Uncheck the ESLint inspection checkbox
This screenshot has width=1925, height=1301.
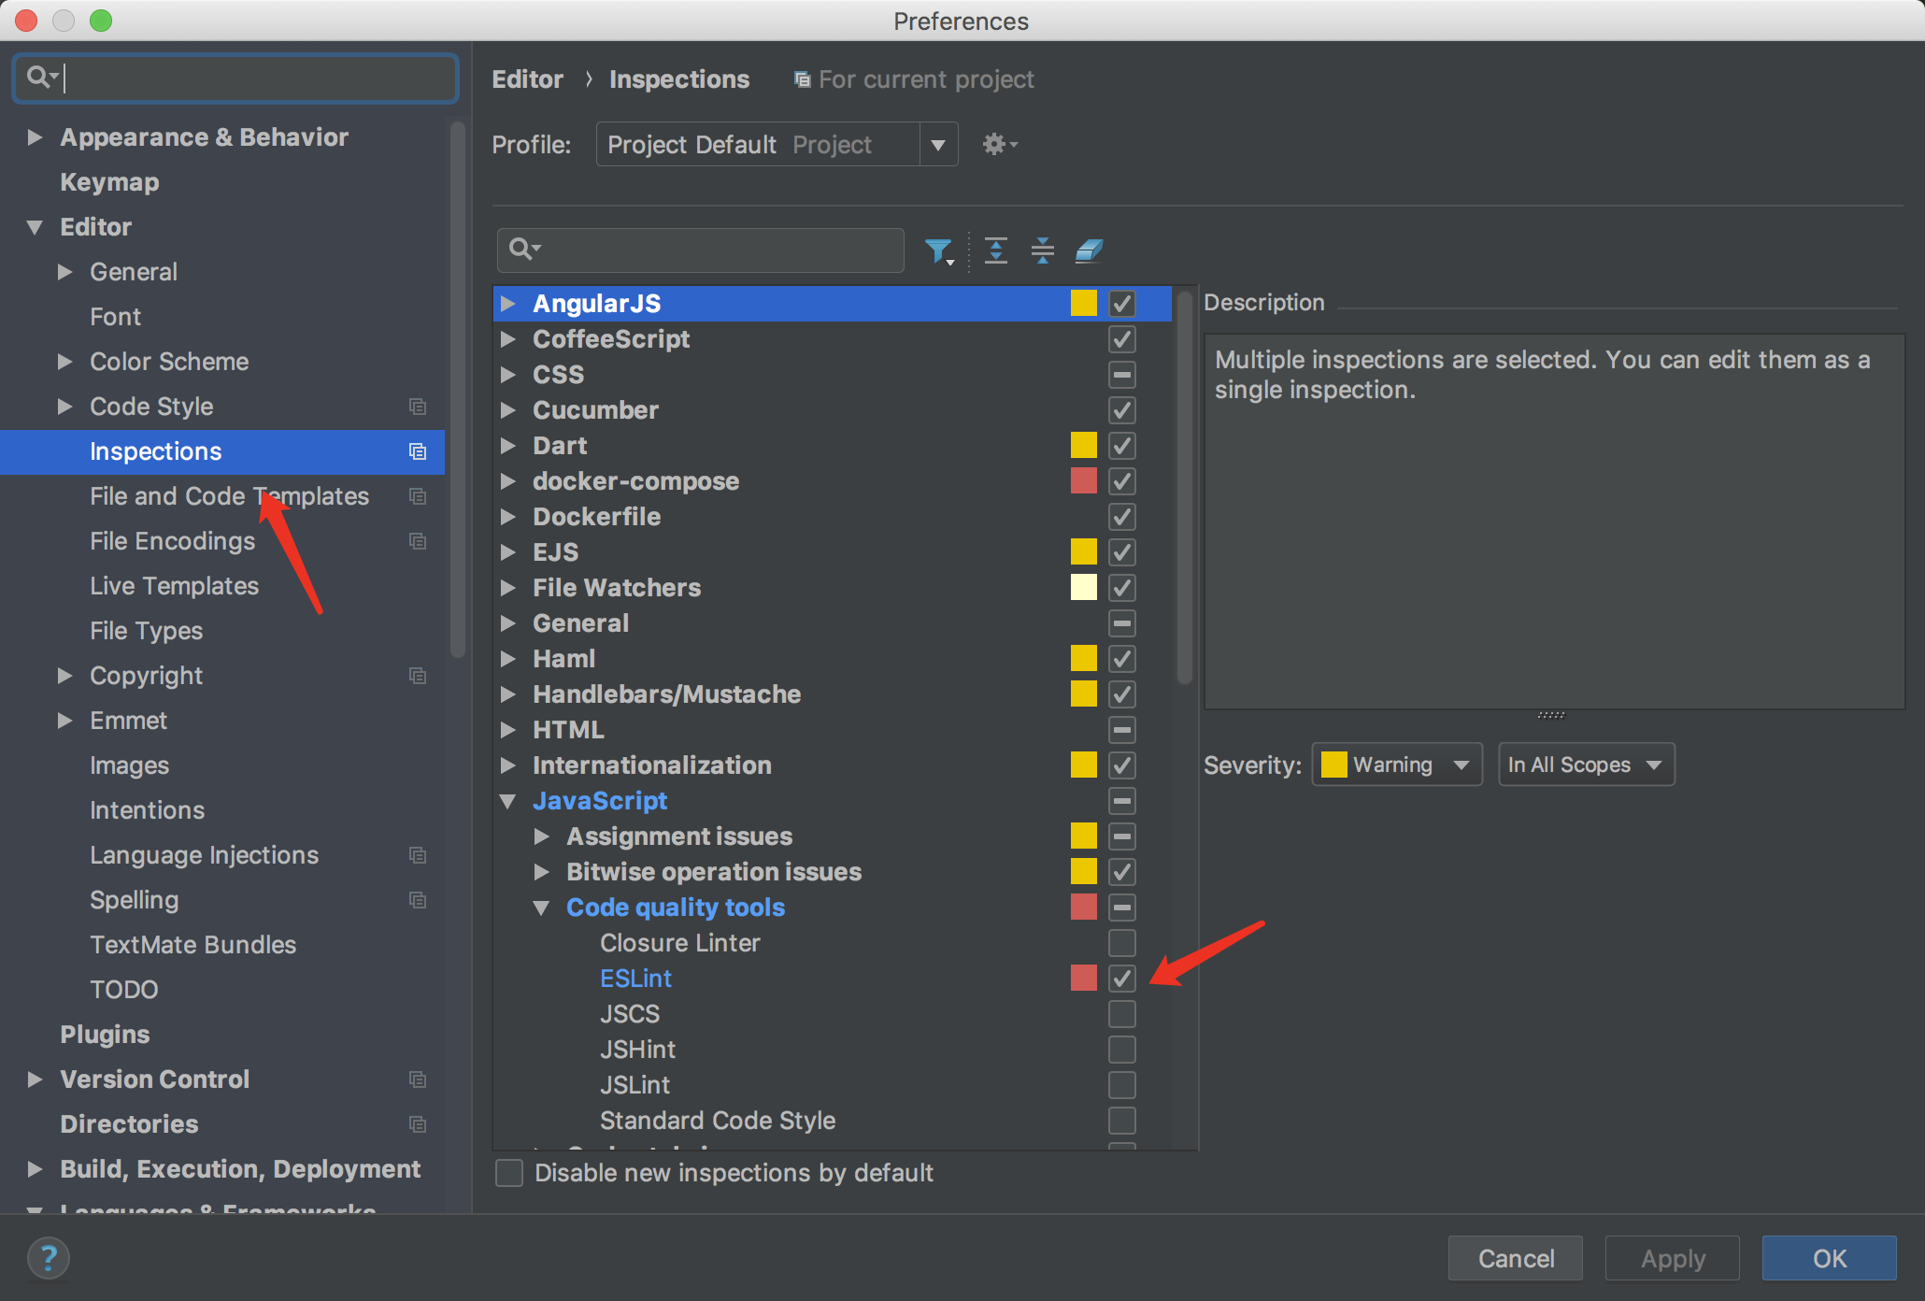[1121, 979]
